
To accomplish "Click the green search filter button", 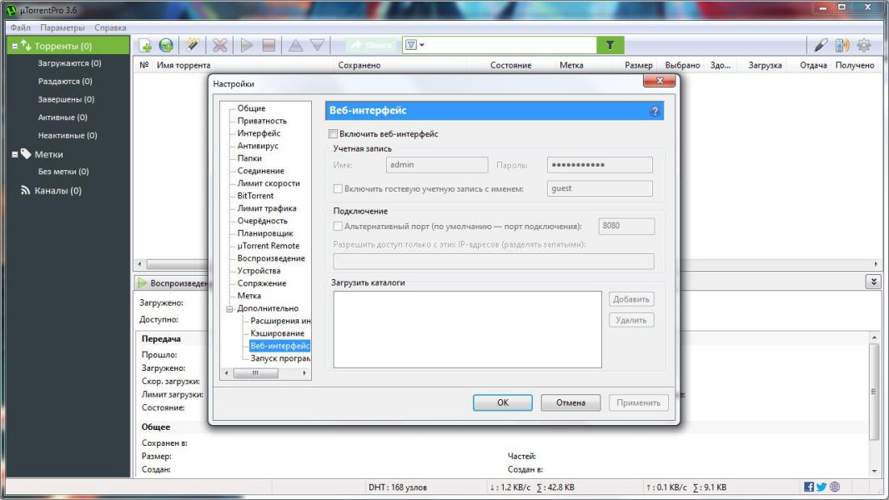I will pos(610,45).
